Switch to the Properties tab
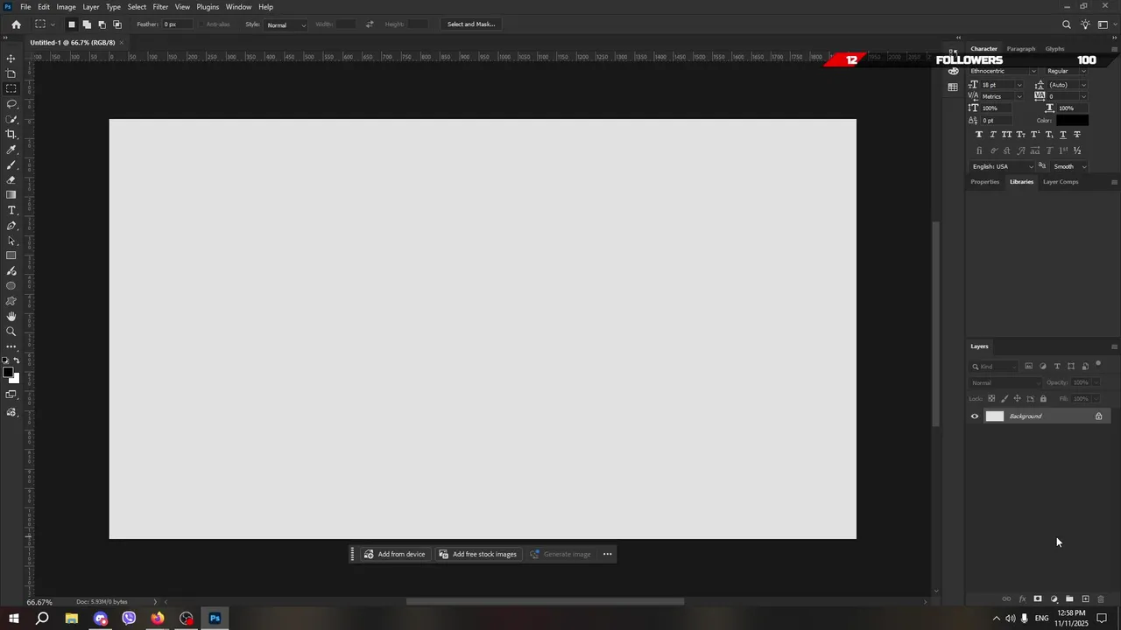Viewport: 1121px width, 630px height. tap(984, 182)
